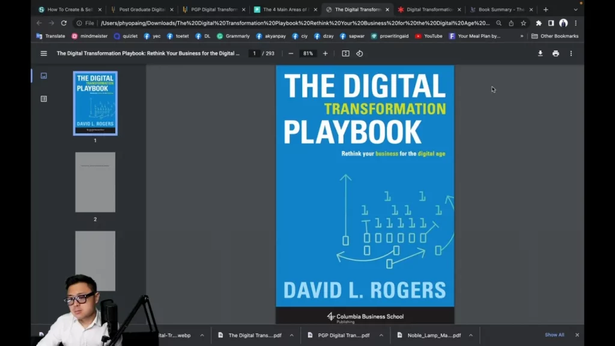Expand options for the .webp download

point(202,335)
